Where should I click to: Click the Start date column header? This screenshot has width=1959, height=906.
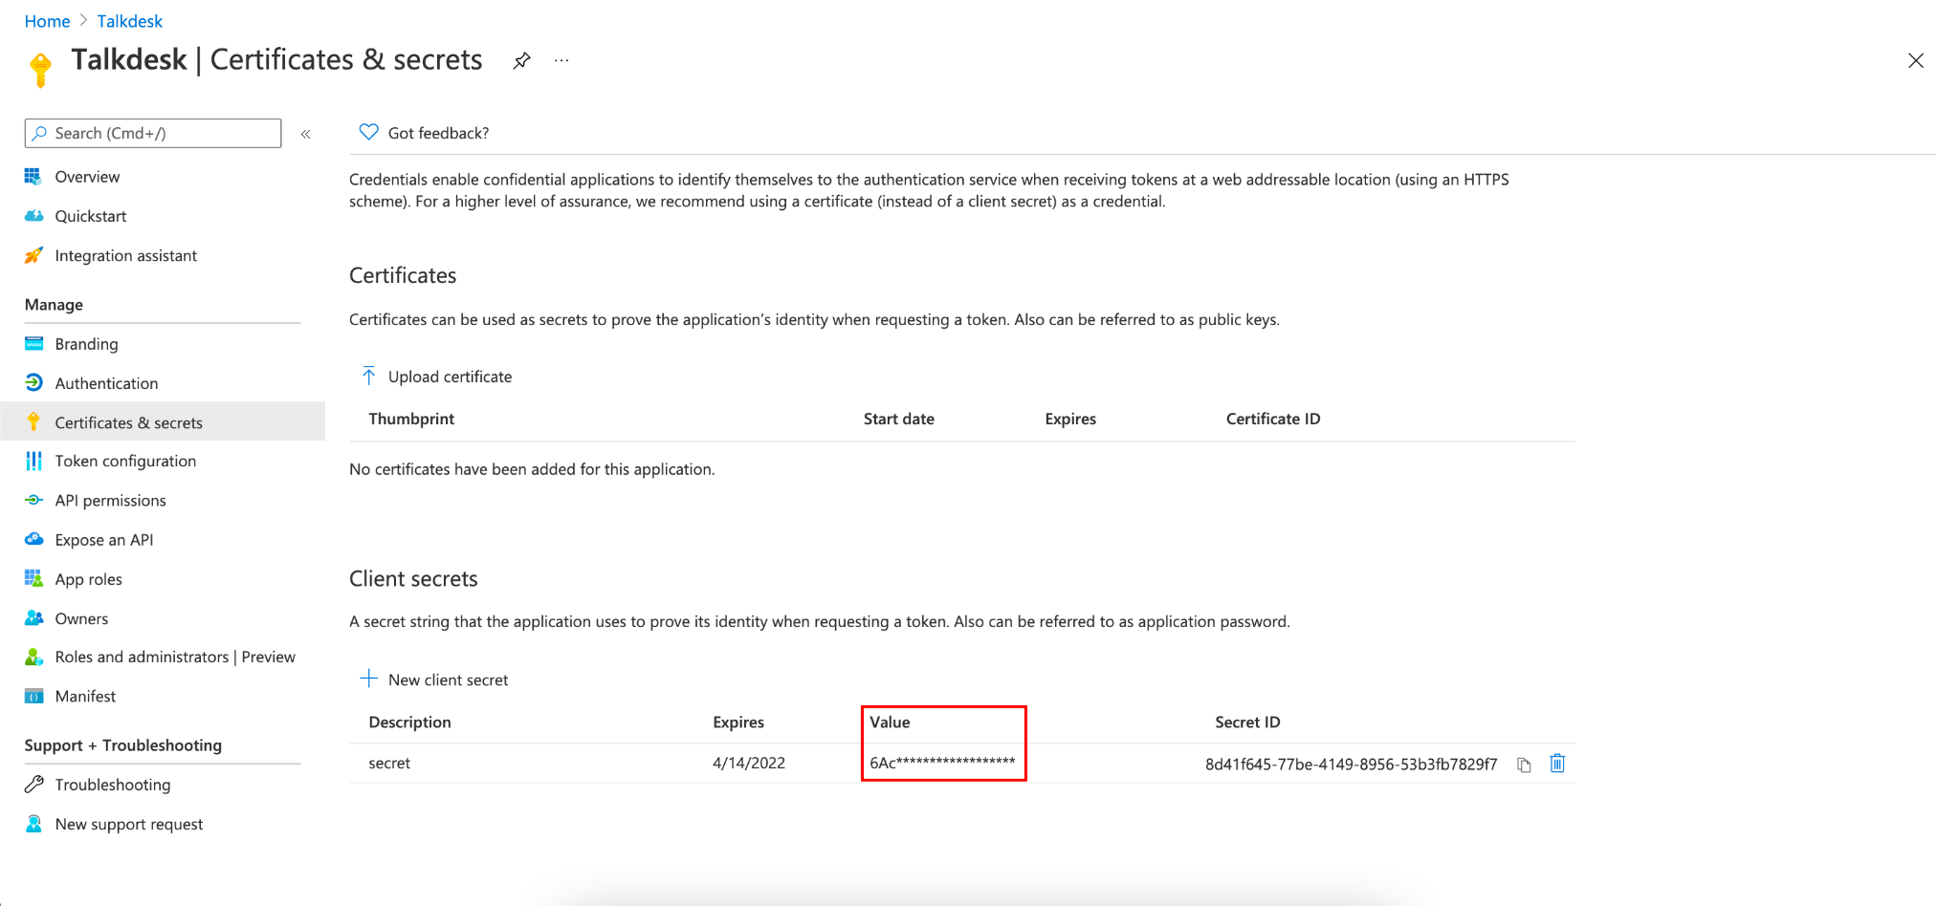899,419
